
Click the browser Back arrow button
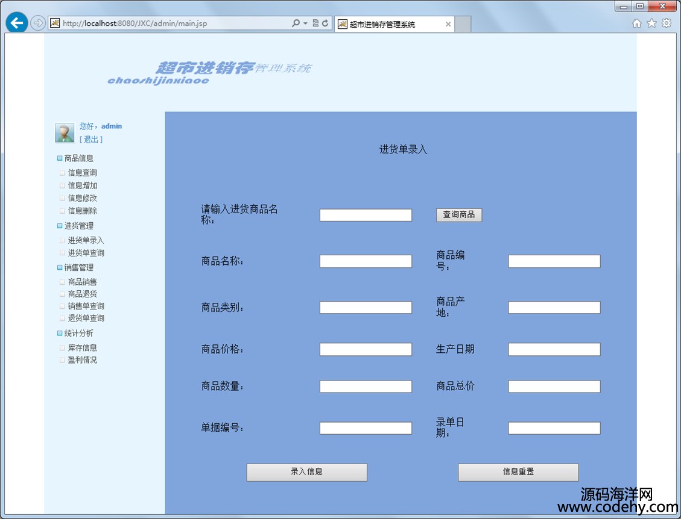(16, 23)
